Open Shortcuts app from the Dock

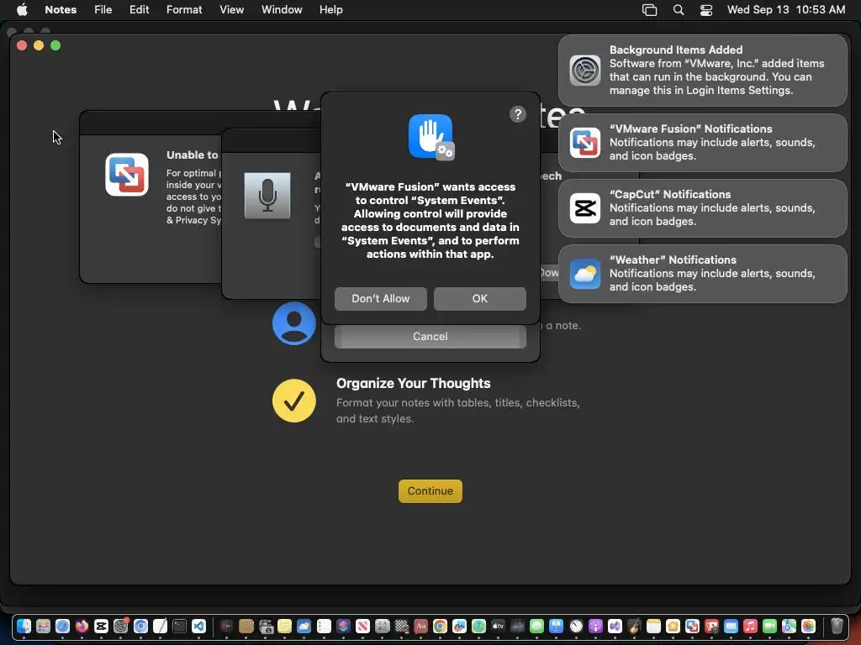[x=343, y=626]
